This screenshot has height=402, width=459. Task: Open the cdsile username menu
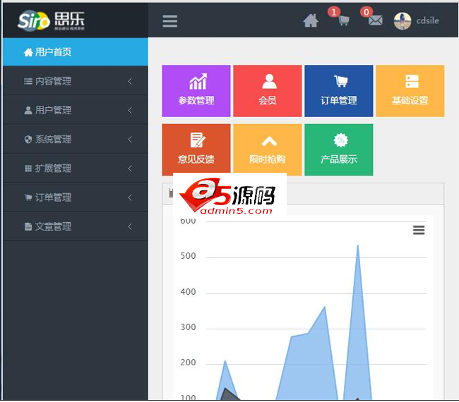click(x=427, y=20)
